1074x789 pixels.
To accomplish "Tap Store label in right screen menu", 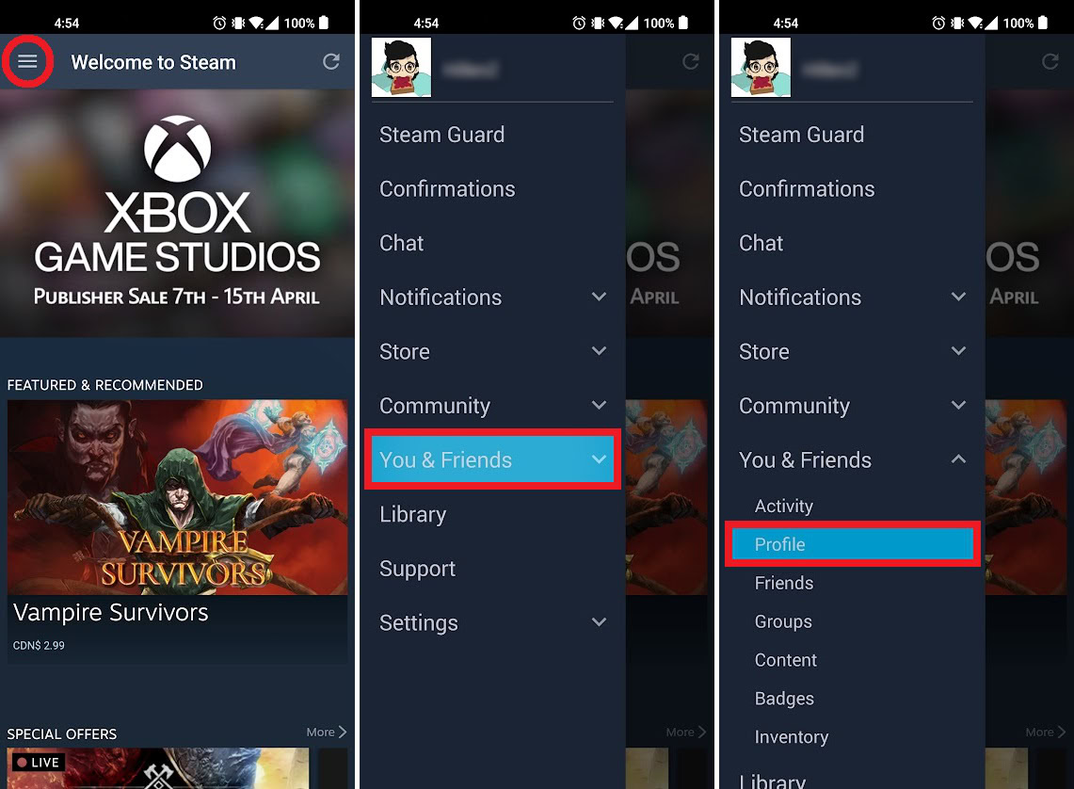I will (763, 351).
